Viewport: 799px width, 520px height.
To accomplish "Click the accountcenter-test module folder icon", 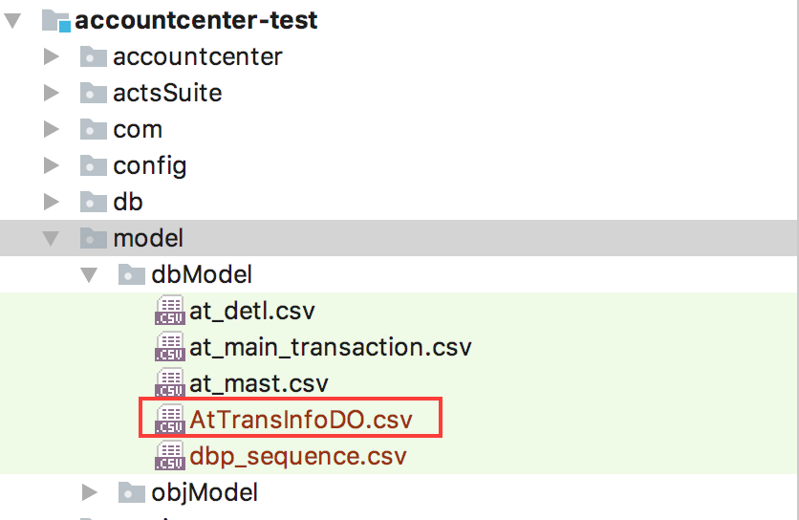I will pyautogui.click(x=56, y=20).
